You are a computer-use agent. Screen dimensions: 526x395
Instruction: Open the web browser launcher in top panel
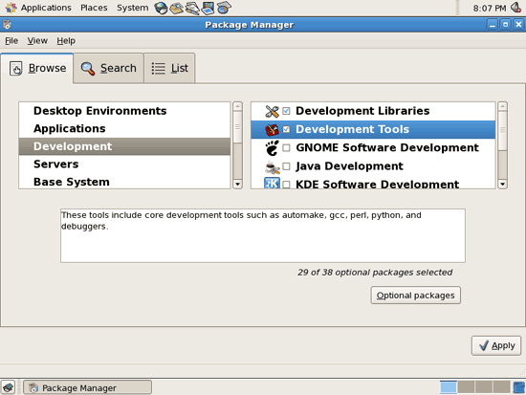161,8
